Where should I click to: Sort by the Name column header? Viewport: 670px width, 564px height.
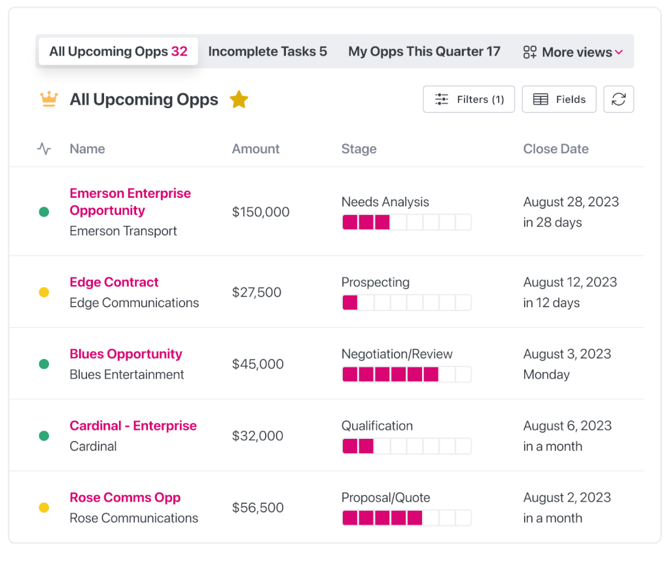87,149
